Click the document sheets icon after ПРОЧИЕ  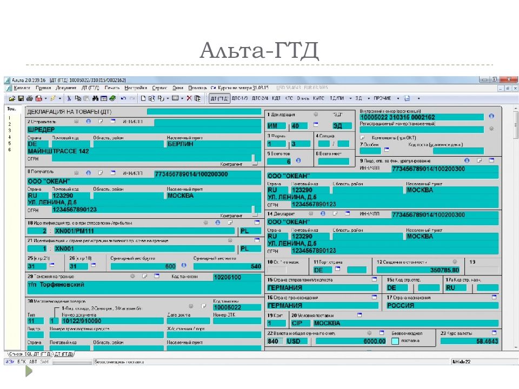(x=407, y=98)
